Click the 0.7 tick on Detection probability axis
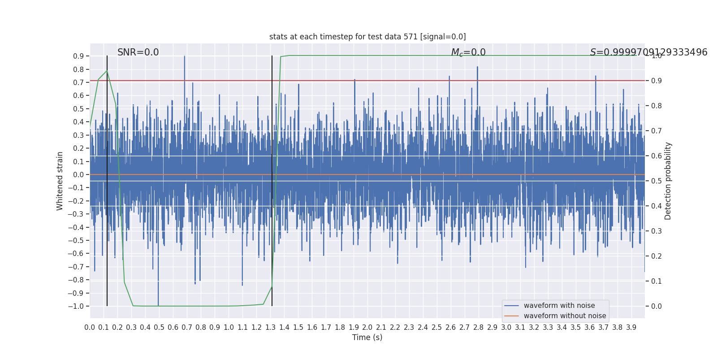 click(657, 131)
